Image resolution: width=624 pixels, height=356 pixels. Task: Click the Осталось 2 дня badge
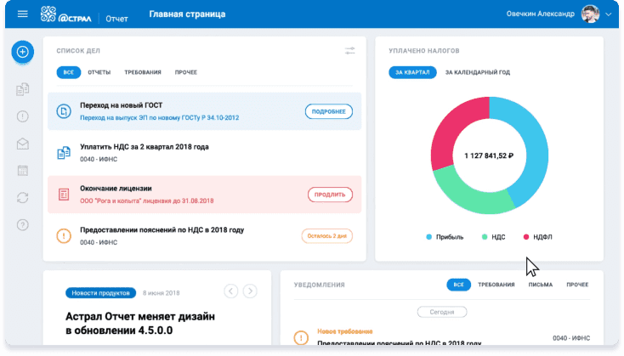(326, 236)
